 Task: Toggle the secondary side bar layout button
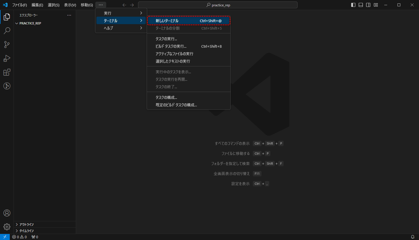point(368,5)
